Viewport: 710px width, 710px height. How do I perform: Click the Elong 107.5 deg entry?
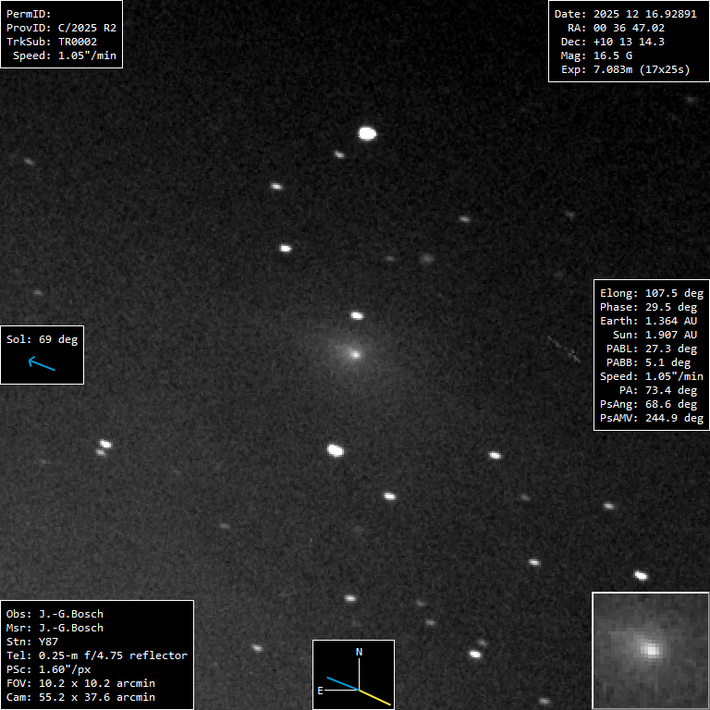(x=651, y=293)
